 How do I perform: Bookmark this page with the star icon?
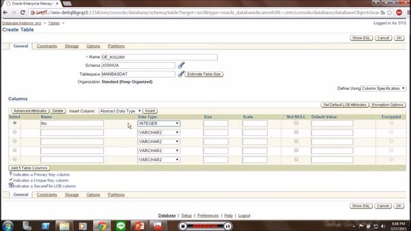(x=390, y=12)
